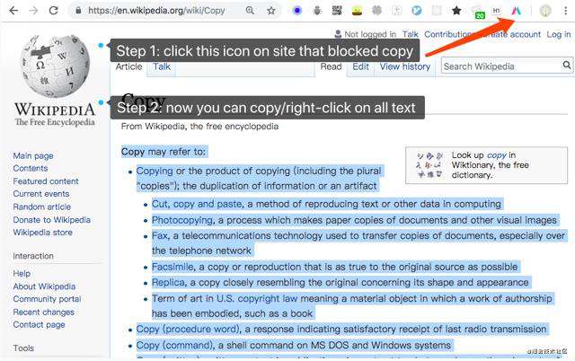Click the Wiktionary logo image

click(429, 165)
